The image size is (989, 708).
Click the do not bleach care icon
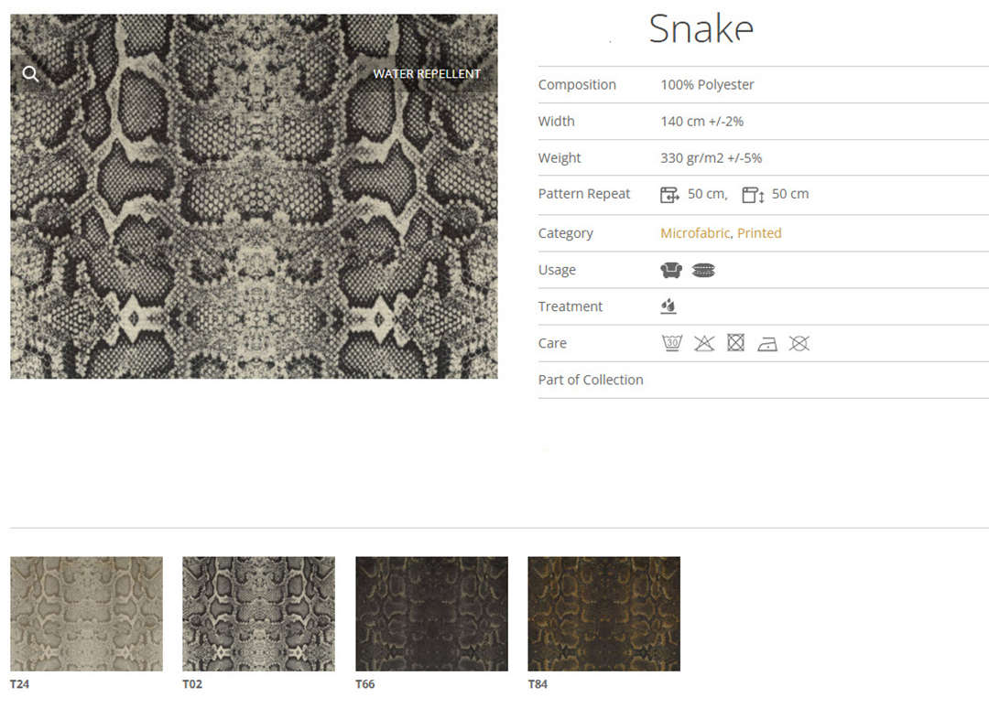click(703, 343)
